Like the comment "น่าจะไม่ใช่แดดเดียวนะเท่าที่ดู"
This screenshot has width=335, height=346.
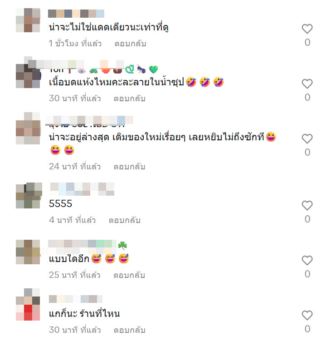tap(307, 29)
